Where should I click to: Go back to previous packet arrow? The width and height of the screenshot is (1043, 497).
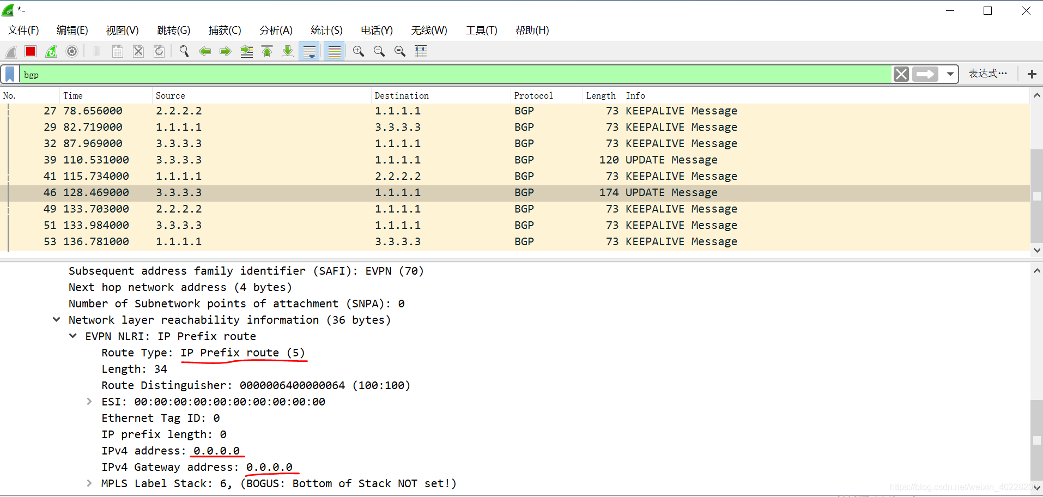(205, 52)
